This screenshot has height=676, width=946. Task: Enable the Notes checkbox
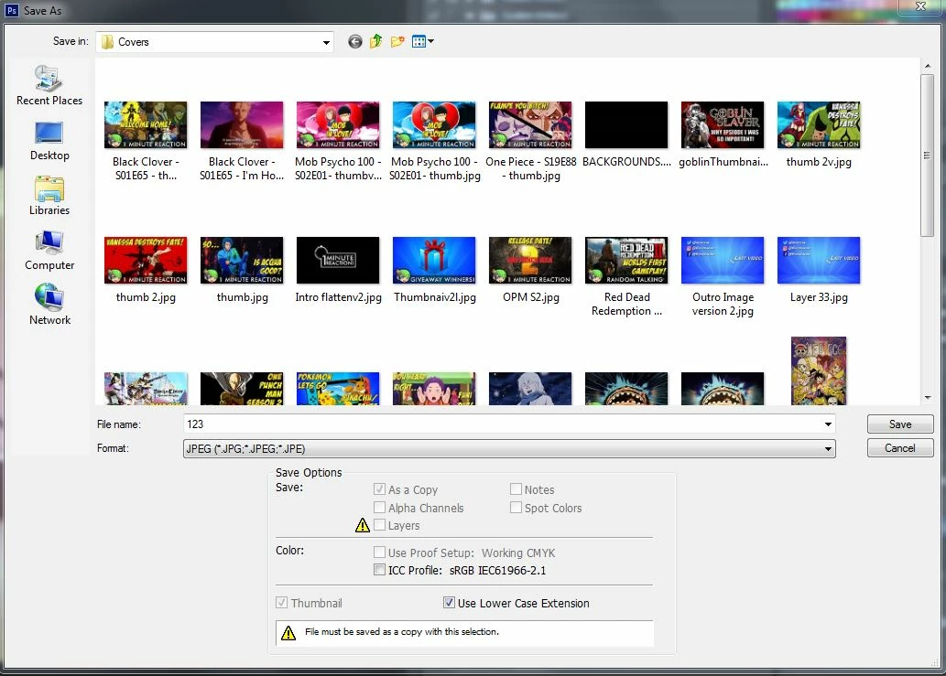coord(516,489)
